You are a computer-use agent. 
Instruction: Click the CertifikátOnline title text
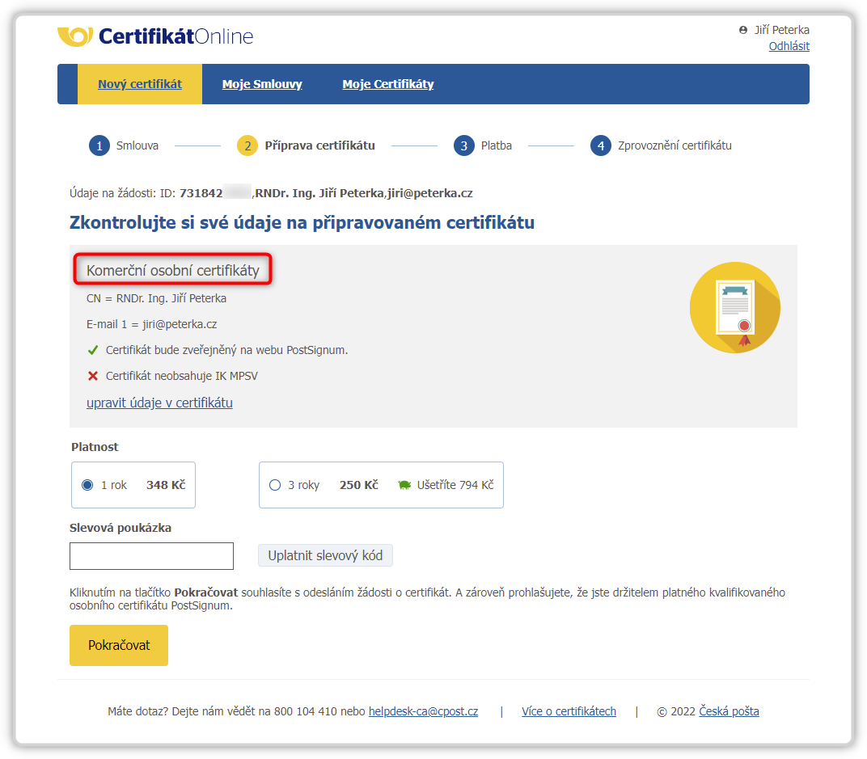pyautogui.click(x=176, y=36)
